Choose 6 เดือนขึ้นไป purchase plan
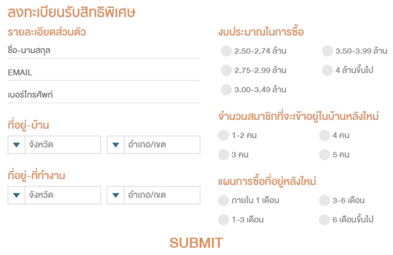Image resolution: width=393 pixels, height=255 pixels. click(324, 220)
